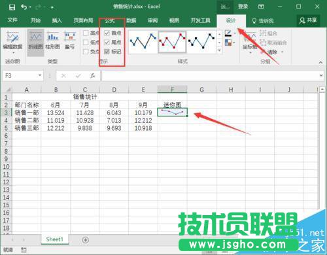Switch to the 插入 tab
This screenshot has width=327, height=255.
(x=57, y=20)
